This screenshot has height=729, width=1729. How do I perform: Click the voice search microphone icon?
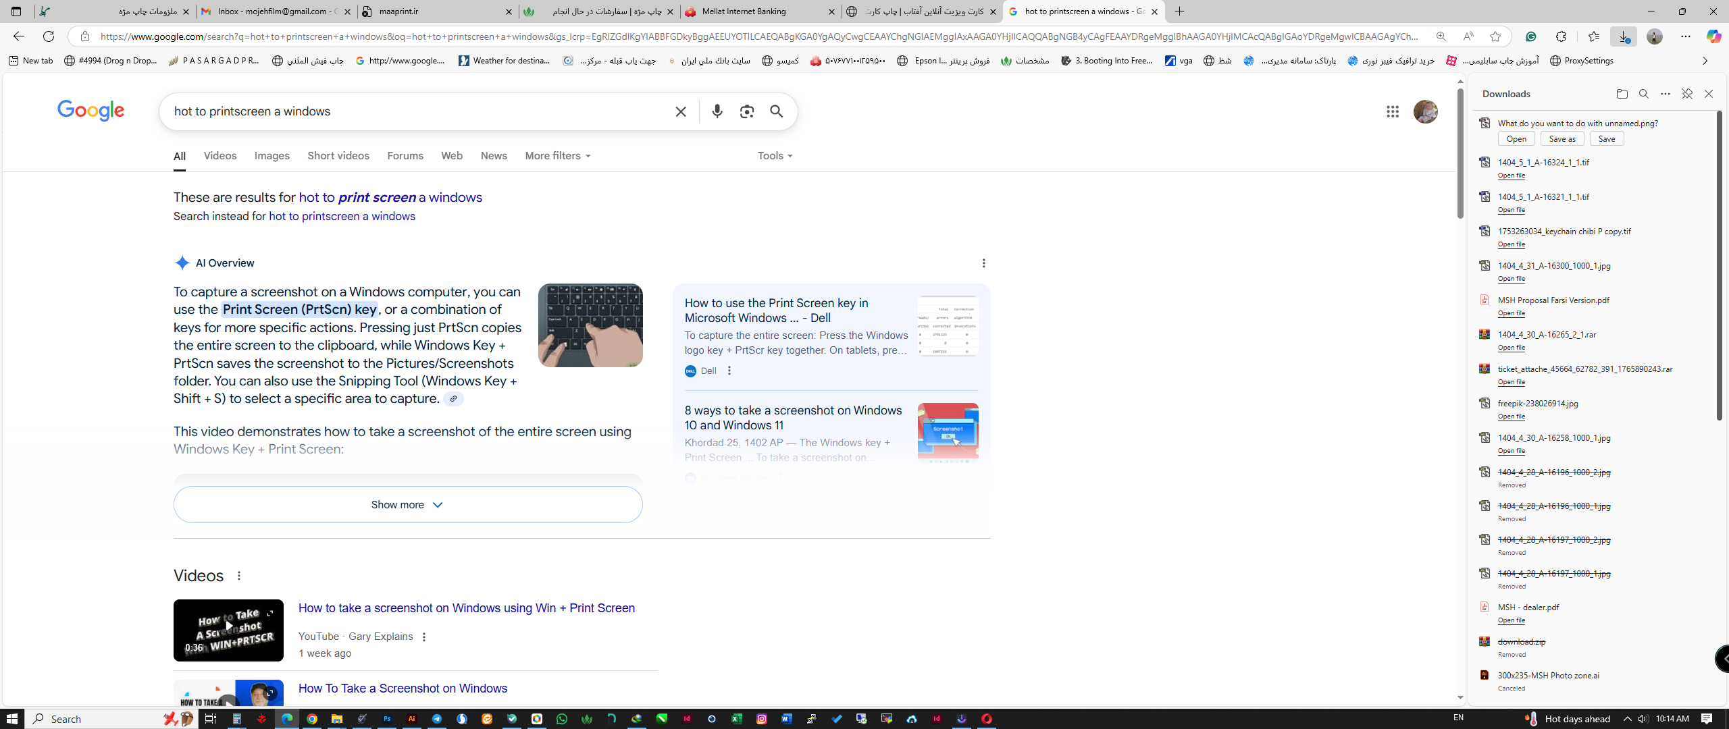(x=717, y=111)
